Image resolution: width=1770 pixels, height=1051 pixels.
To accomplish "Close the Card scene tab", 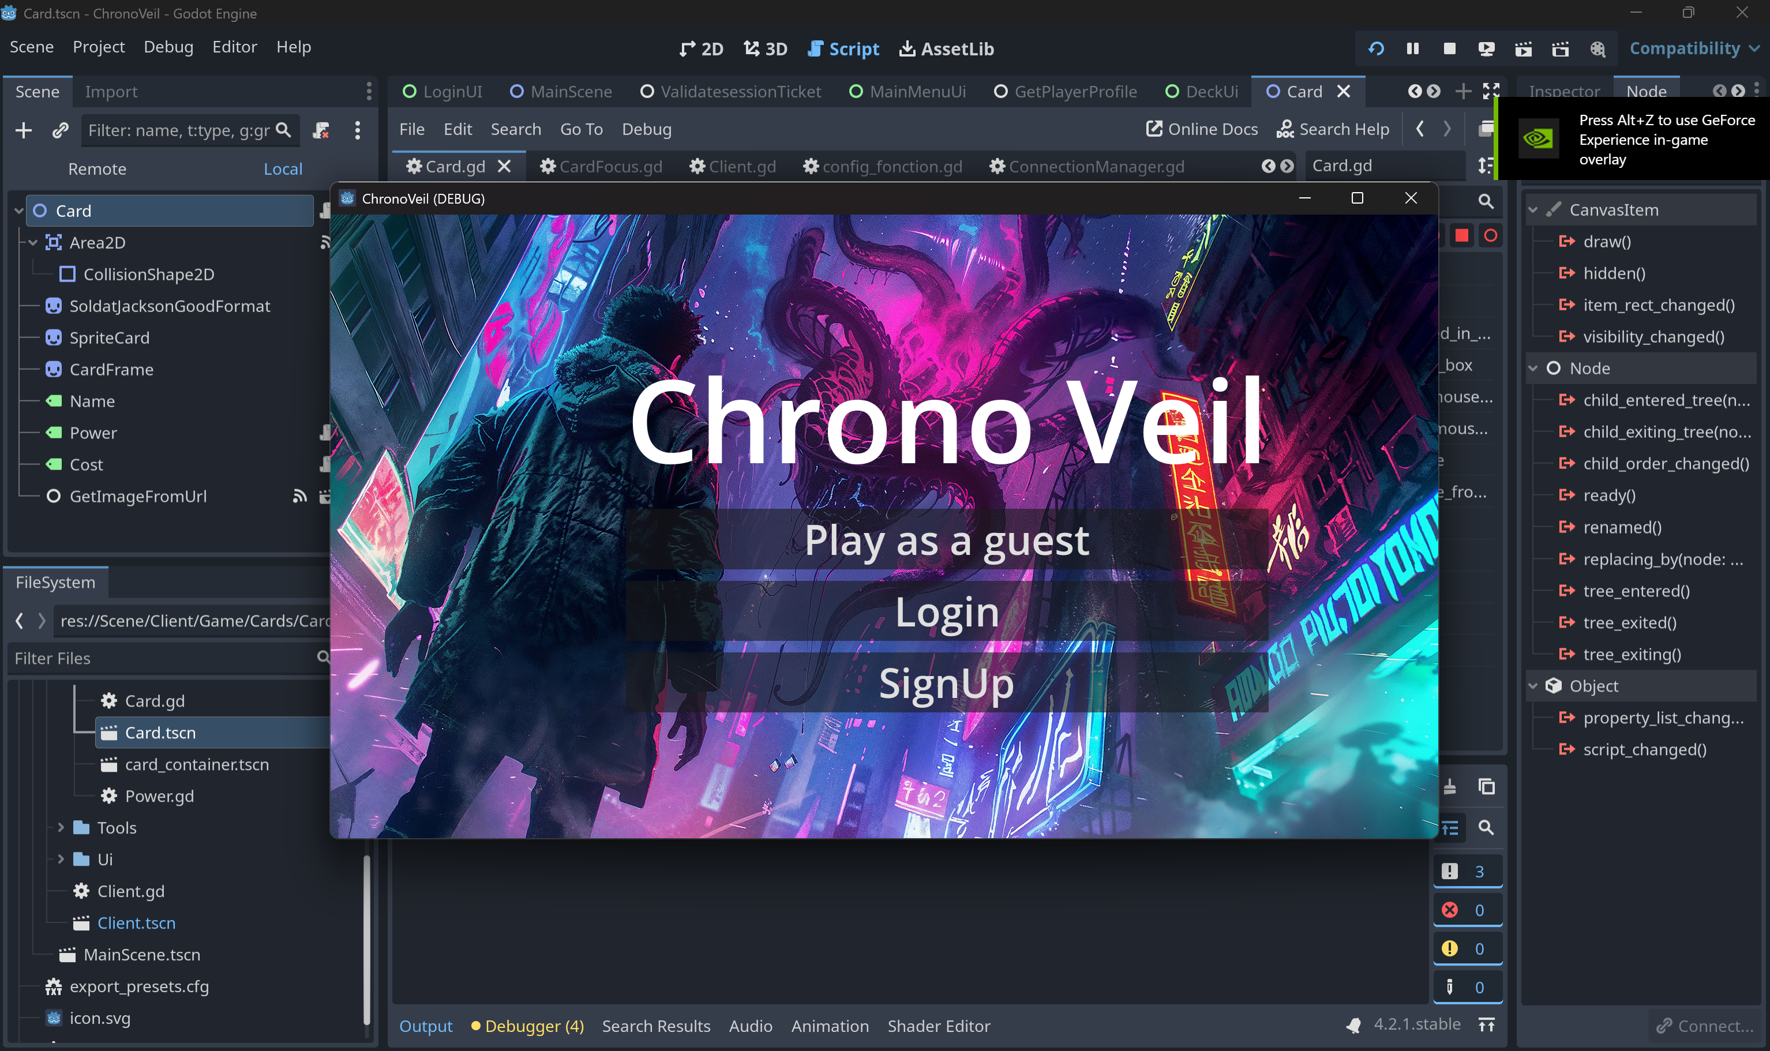I will click(1343, 91).
